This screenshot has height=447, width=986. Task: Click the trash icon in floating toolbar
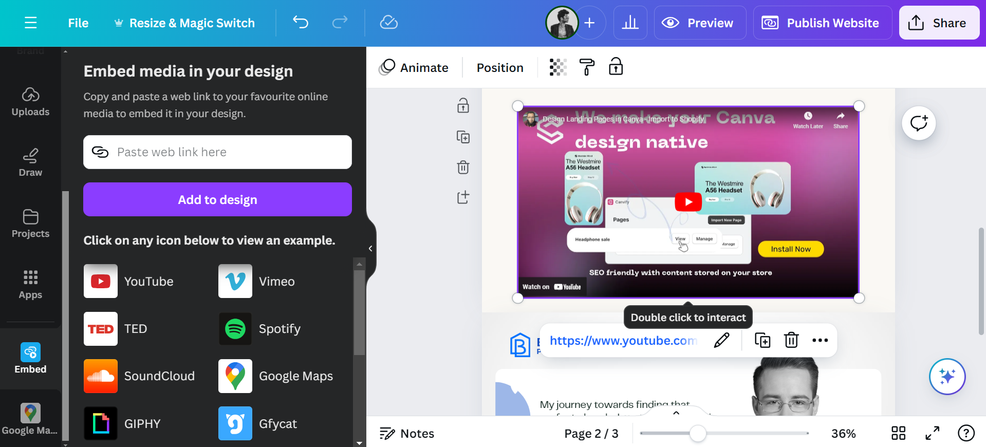(x=791, y=340)
